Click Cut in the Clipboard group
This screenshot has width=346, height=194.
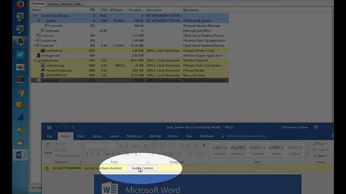(60, 144)
